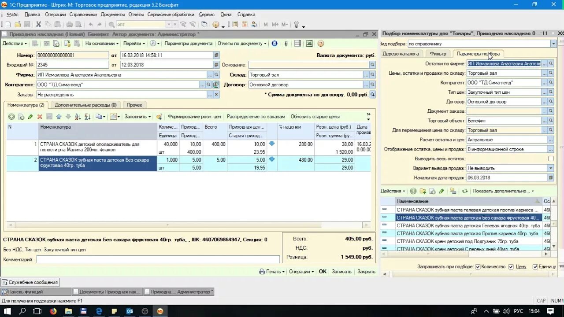The height and width of the screenshot is (317, 564).
Task: Switch to Фильтр tab
Action: (x=438, y=54)
